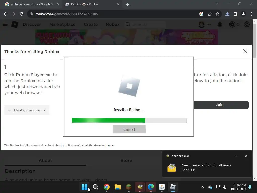Open the Roblox avatar profile icon

(202, 24)
